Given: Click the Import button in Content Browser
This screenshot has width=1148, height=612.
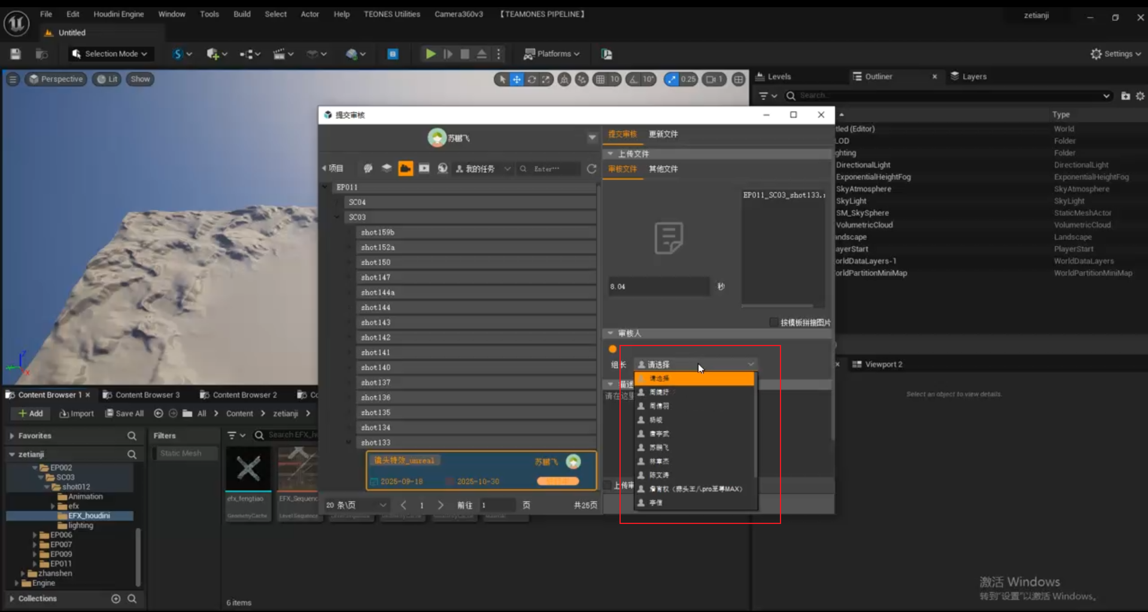Looking at the screenshot, I should [77, 413].
